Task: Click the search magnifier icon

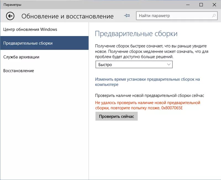Action: pos(214,16)
